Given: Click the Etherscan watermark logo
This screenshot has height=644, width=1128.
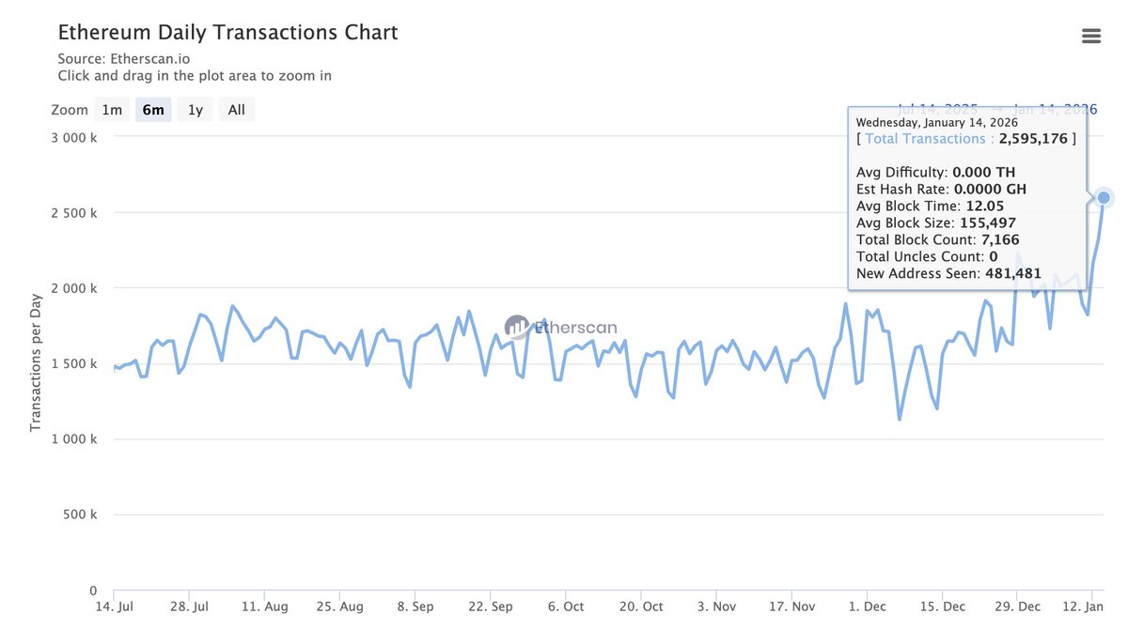Looking at the screenshot, I should (x=561, y=328).
